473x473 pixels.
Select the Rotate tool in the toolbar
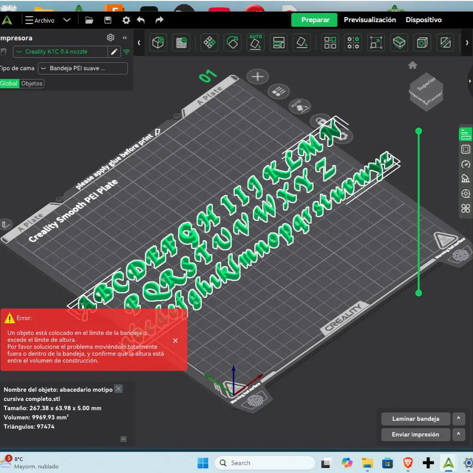click(x=233, y=42)
